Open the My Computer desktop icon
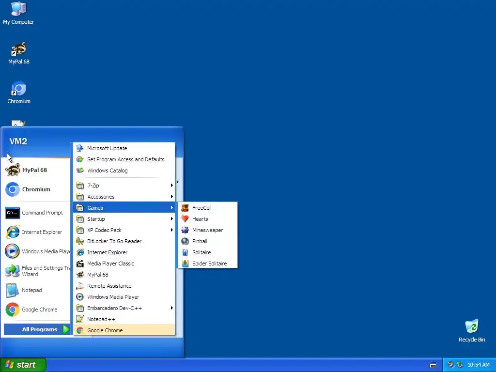The image size is (496, 372). point(18,13)
